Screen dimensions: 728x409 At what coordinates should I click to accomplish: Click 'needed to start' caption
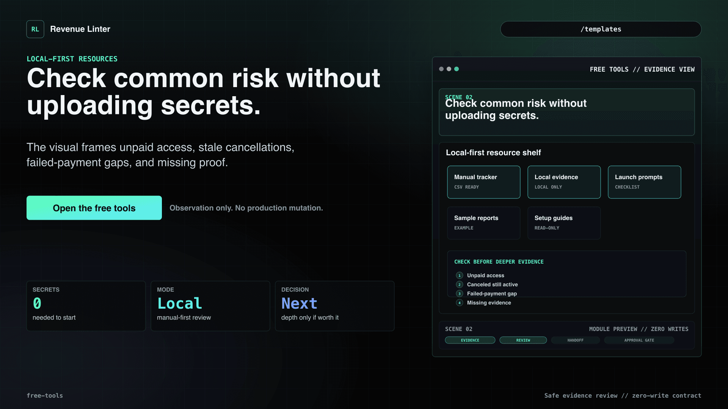click(54, 317)
